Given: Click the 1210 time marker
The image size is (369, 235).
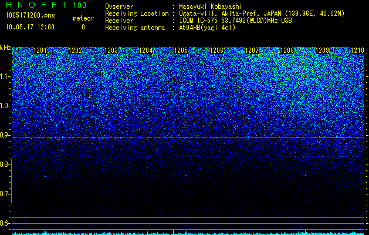Looking at the screenshot, I should [357, 51].
